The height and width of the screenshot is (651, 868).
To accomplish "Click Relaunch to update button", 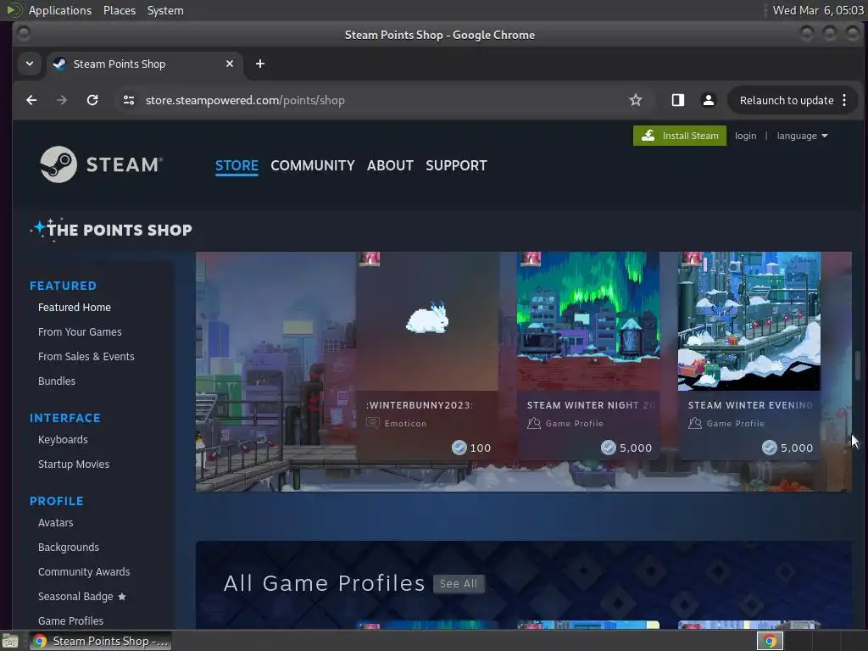I will pyautogui.click(x=786, y=100).
